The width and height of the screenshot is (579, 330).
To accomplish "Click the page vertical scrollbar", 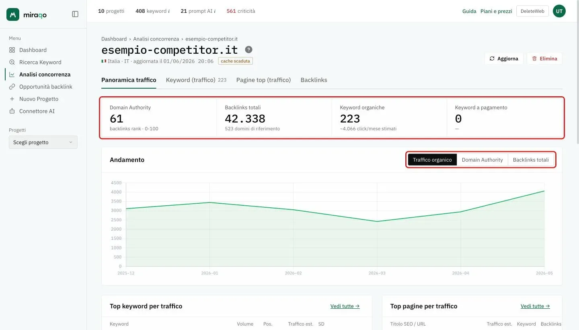I will pos(577,72).
